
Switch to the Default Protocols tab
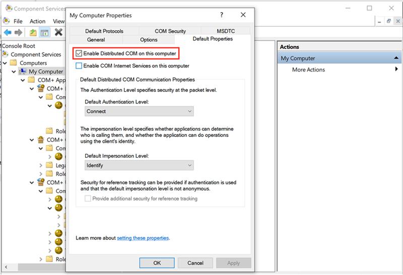[x=104, y=31]
